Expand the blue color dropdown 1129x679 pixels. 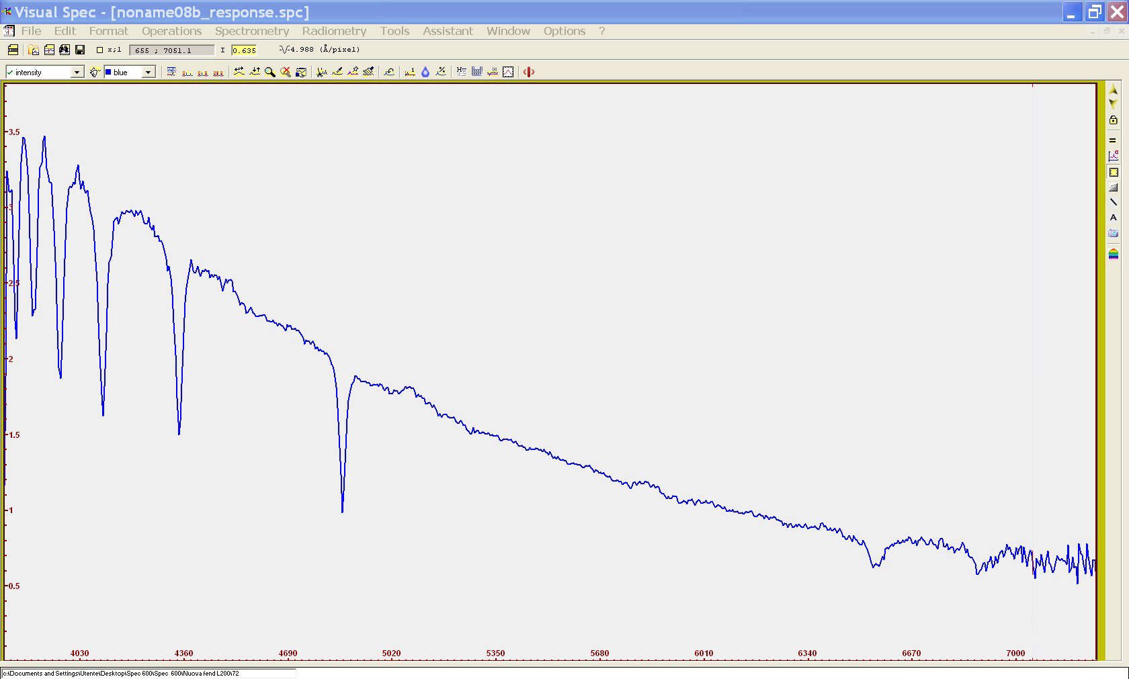coord(148,72)
